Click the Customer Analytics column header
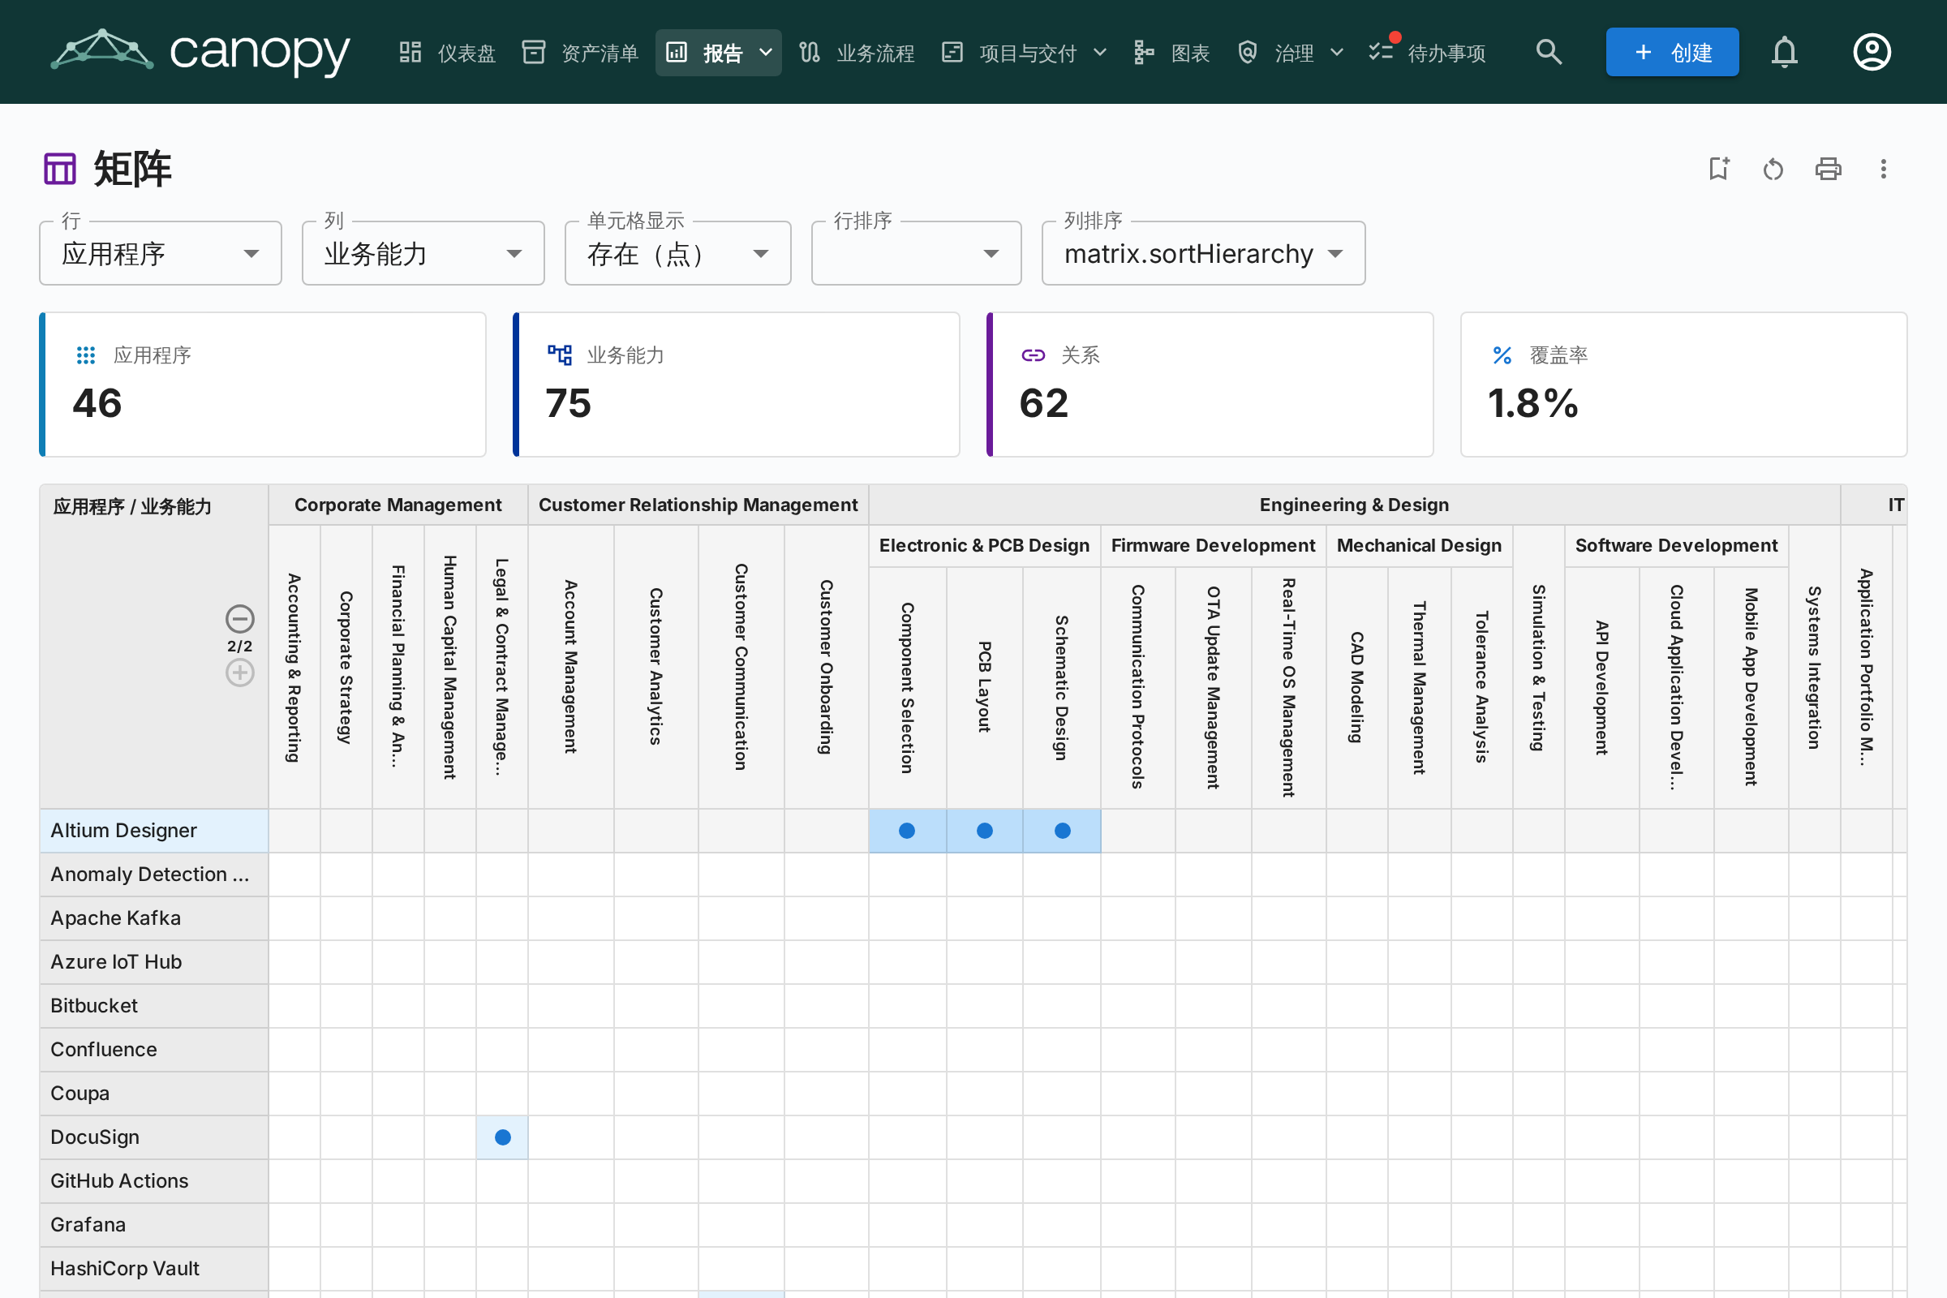 tap(655, 667)
